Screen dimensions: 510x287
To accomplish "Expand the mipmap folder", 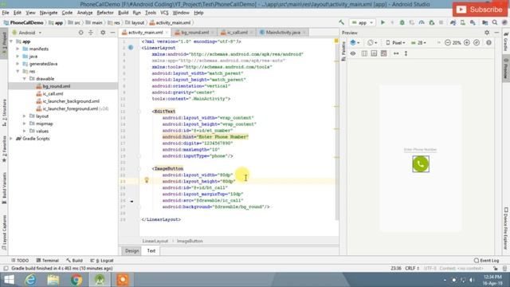I will [x=24, y=124].
